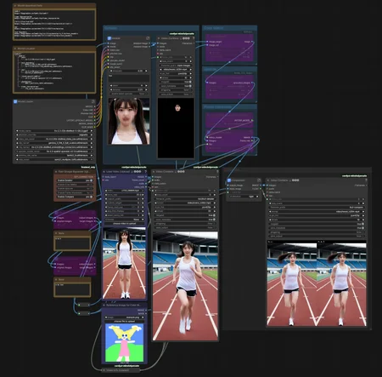Open ckpt_name dropdown in Model Loader
This screenshot has height=377, width=382.
coord(54,131)
